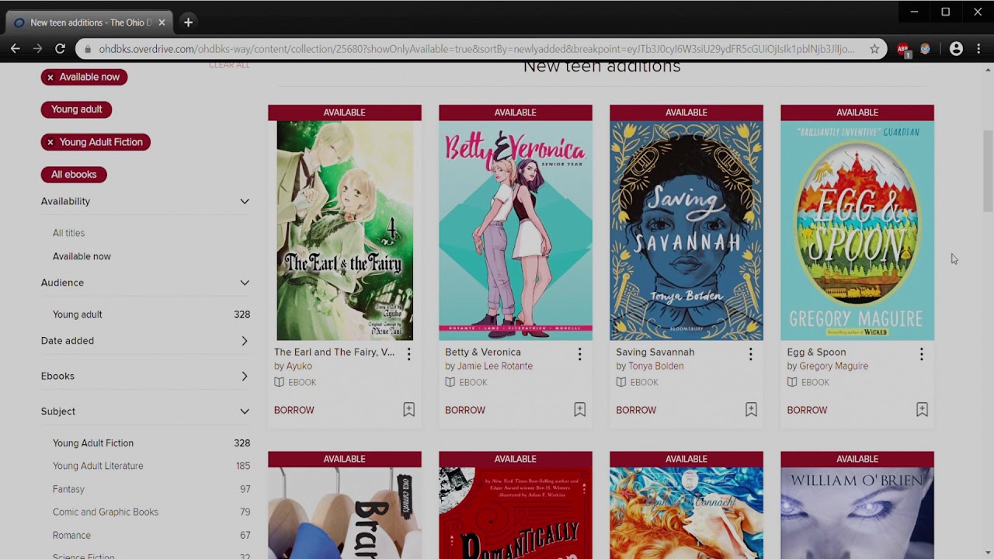994x559 pixels.
Task: Remove the Young Adult Fiction filter chip
Action: 50,142
